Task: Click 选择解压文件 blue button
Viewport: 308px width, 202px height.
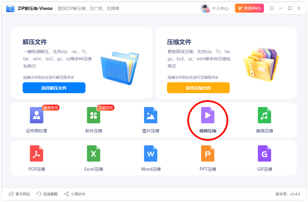Action: (54, 88)
